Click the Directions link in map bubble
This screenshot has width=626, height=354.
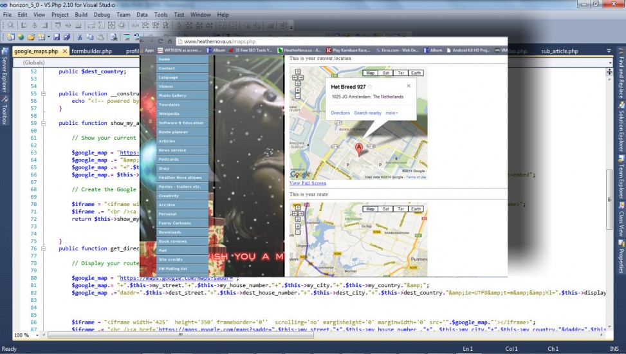[x=340, y=113]
